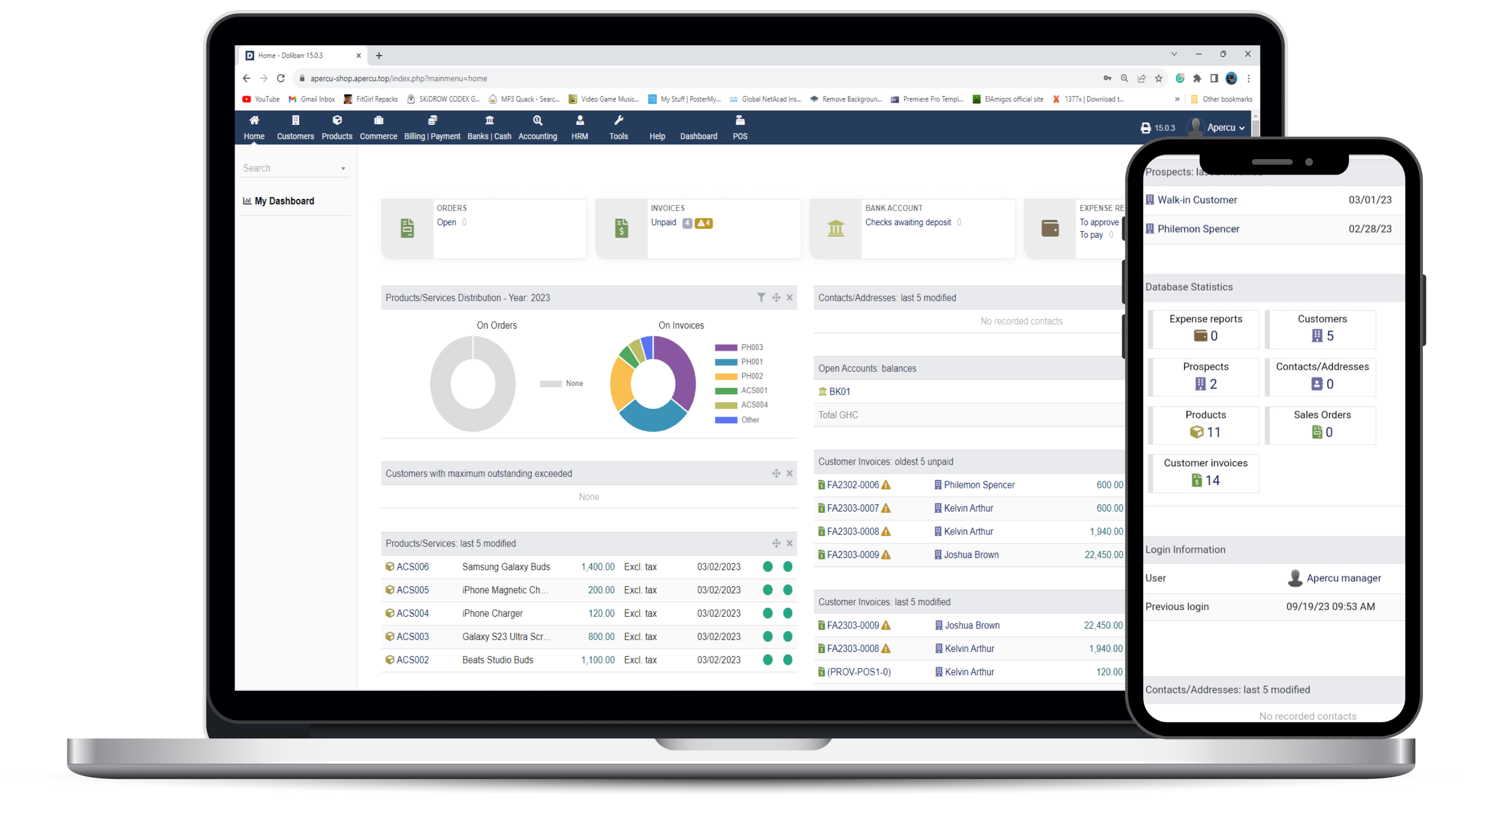The height and width of the screenshot is (829, 1496).
Task: Open the Billing | Payment icon
Action: click(432, 120)
